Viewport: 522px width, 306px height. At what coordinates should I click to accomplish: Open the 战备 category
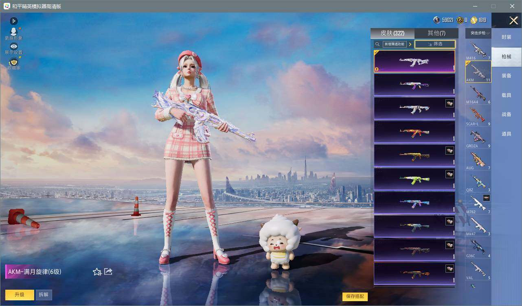click(x=507, y=114)
